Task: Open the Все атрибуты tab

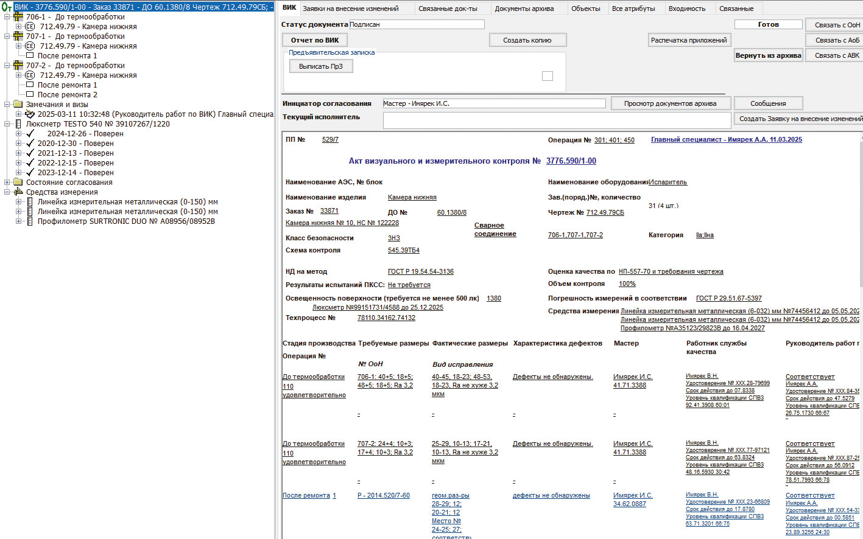Action: pyautogui.click(x=633, y=9)
